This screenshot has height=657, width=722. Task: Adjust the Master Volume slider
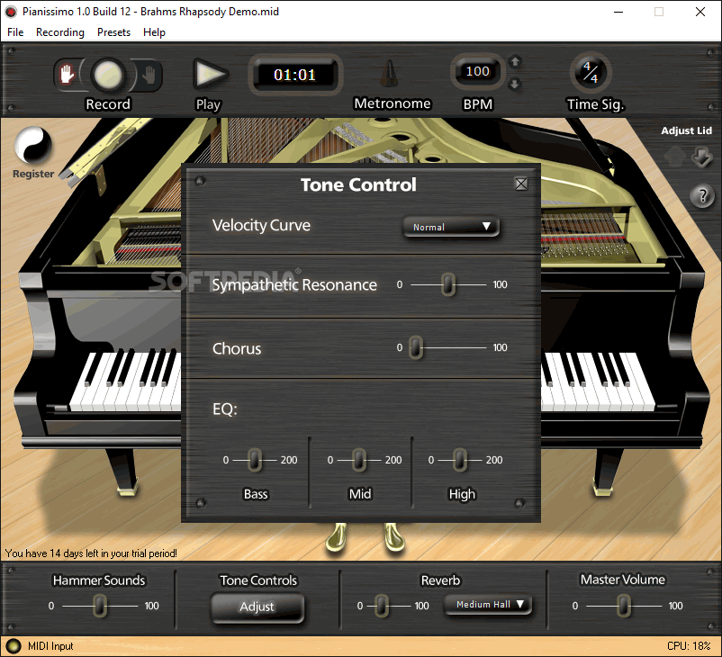(x=624, y=606)
